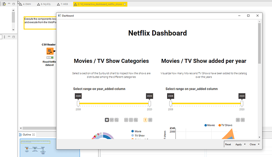The height and width of the screenshot is (157, 272).
Task: Click the outlined star icon in Sunburst toolbar
Action: pyautogui.click(x=126, y=120)
